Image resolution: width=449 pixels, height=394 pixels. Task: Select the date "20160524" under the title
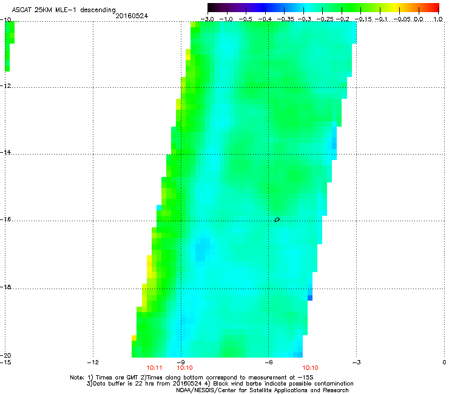(132, 16)
